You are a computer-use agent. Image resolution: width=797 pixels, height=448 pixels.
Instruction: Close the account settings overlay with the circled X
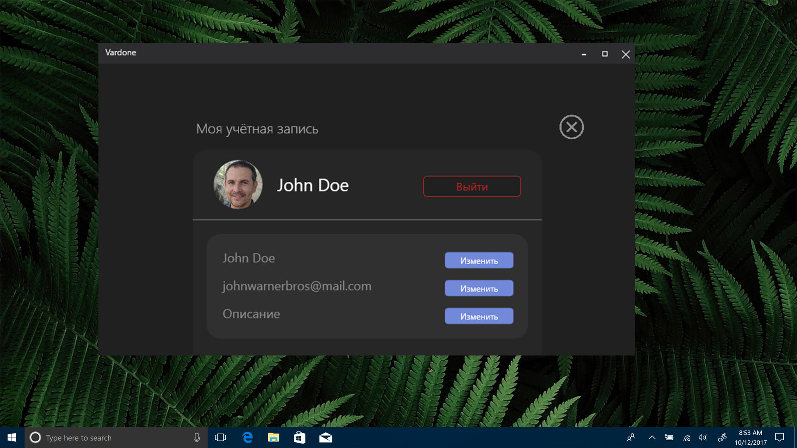click(x=572, y=127)
